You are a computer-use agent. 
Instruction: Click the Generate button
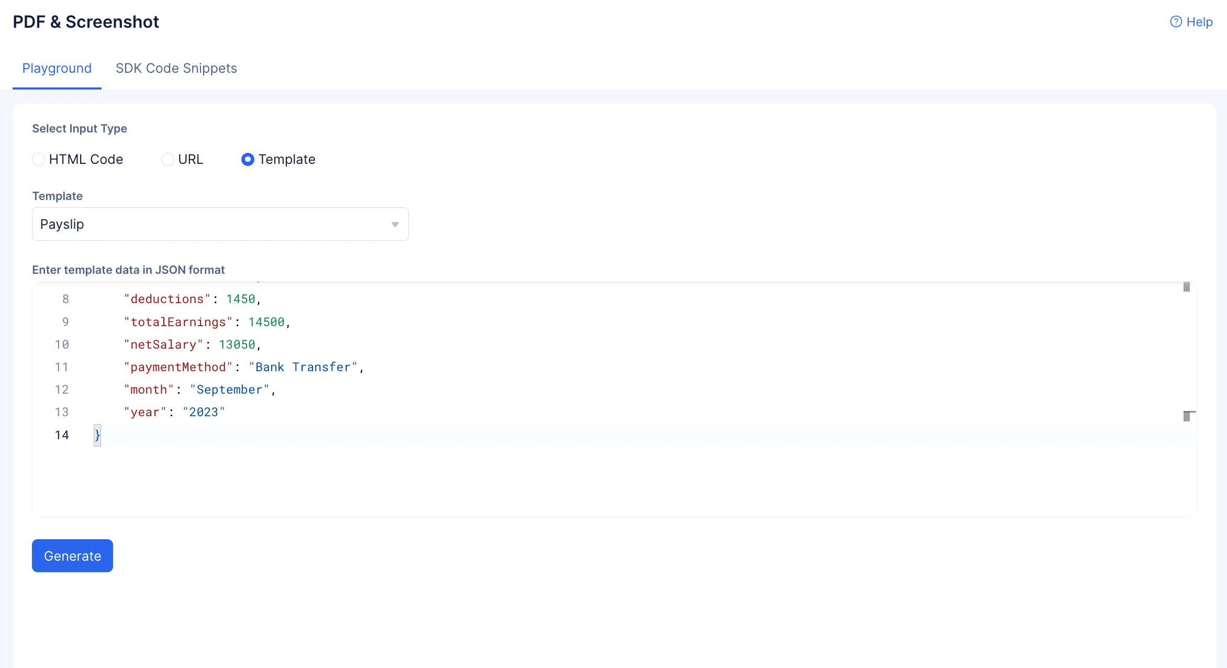coord(72,556)
